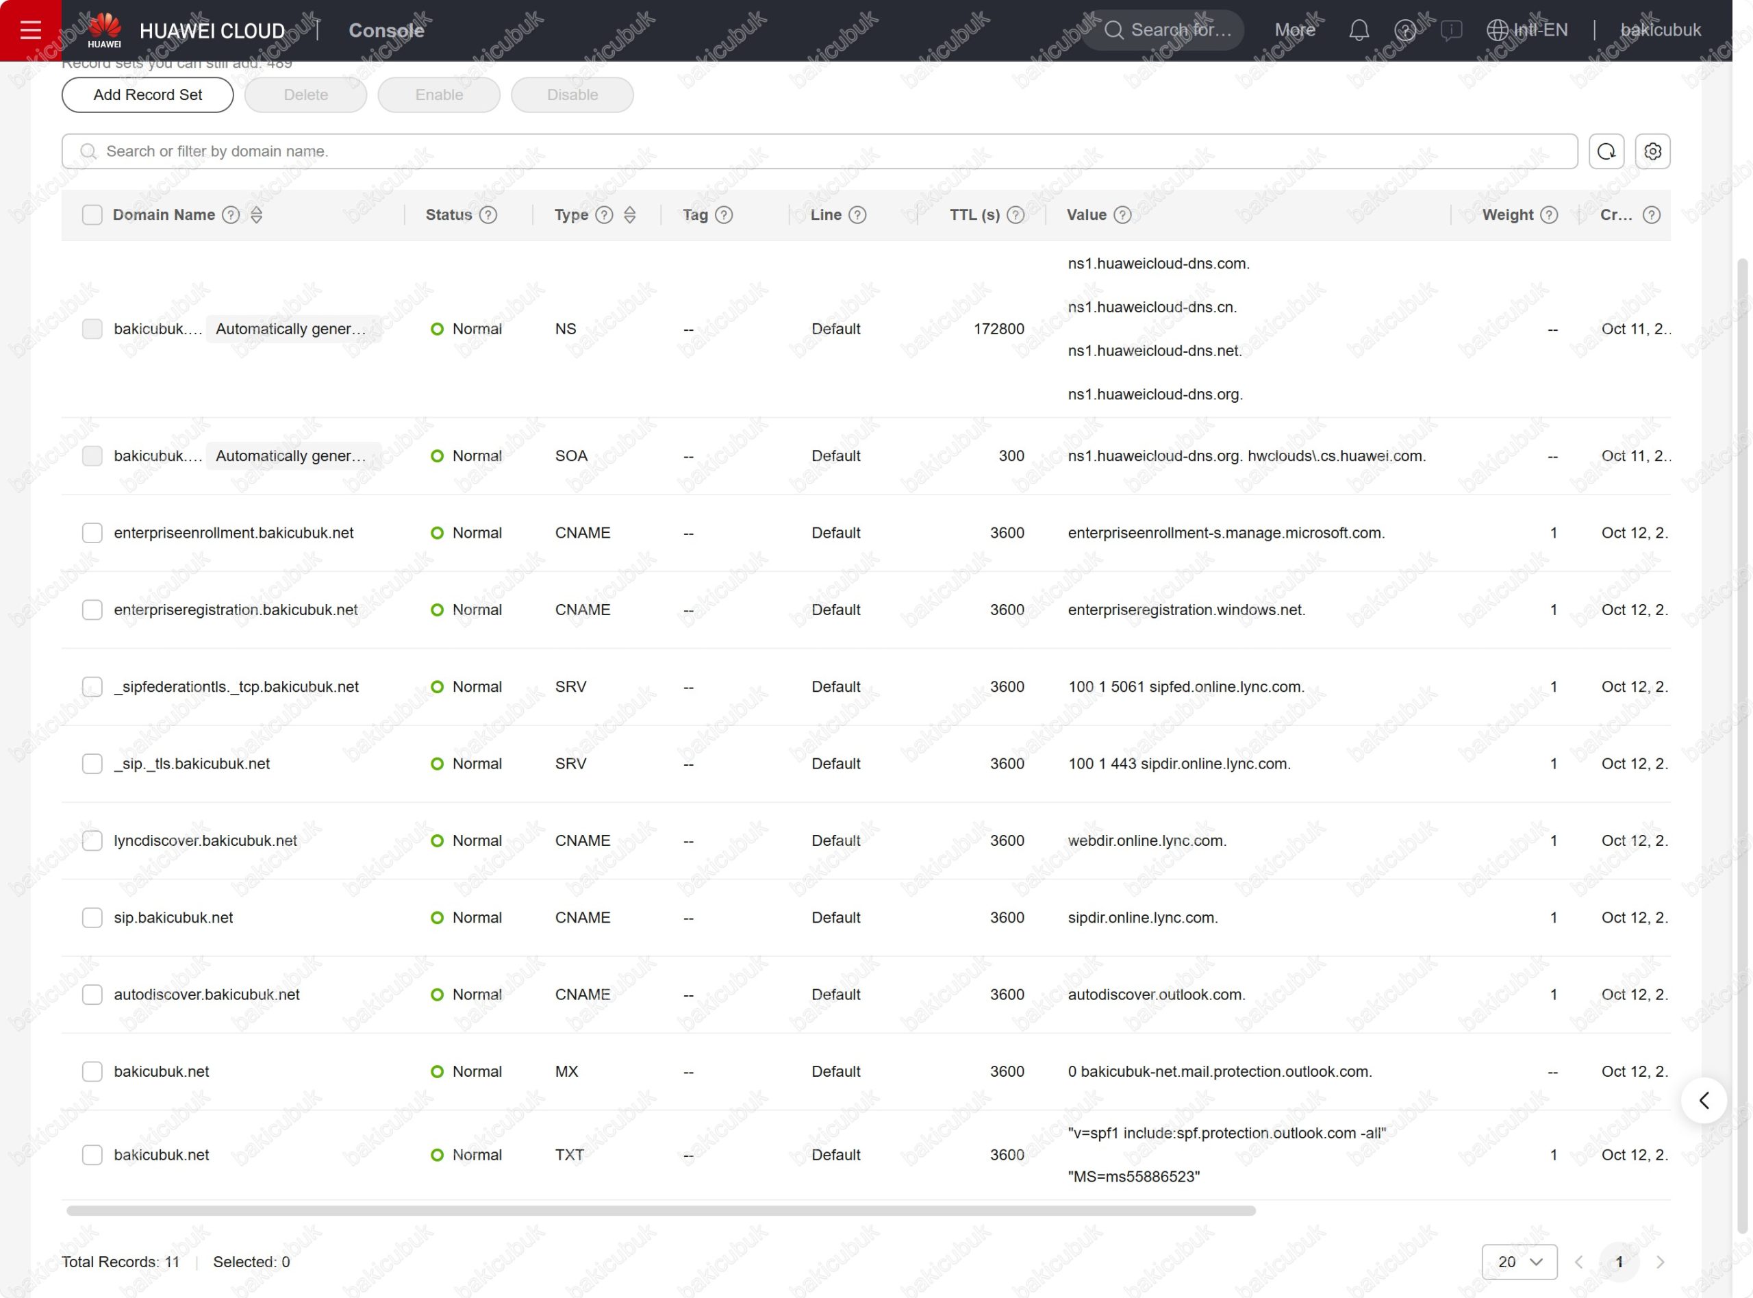This screenshot has width=1753, height=1298.
Task: Open the enterpriseenrollment.bakicubuk.net record
Action: coord(234,533)
